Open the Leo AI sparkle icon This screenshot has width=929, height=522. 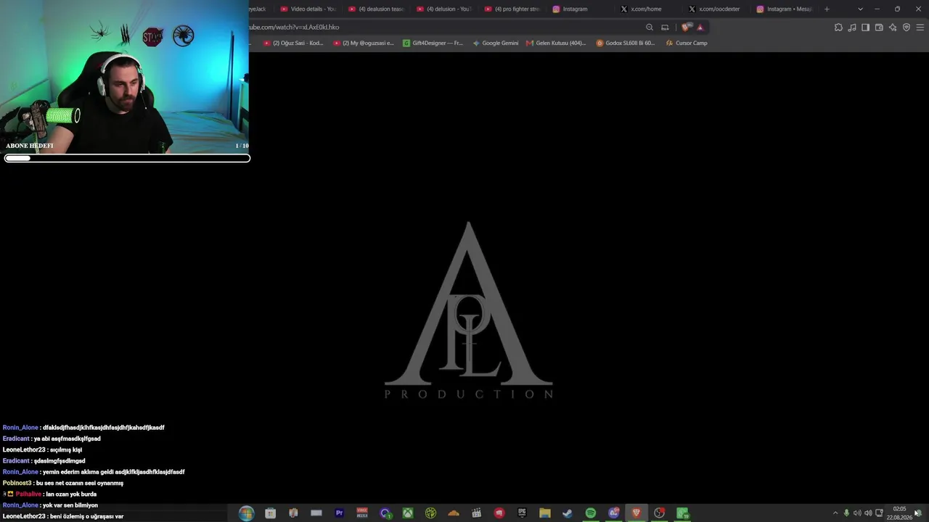click(x=893, y=28)
